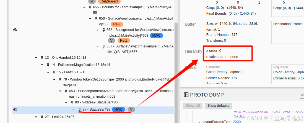Viewport: 304px width, 123px height.
Task: Click the RelZParent chip at tree top
Action: click(x=109, y=2)
